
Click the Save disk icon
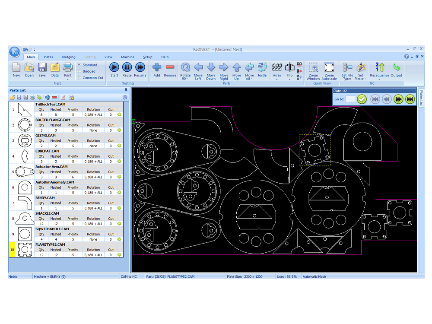pos(42,67)
